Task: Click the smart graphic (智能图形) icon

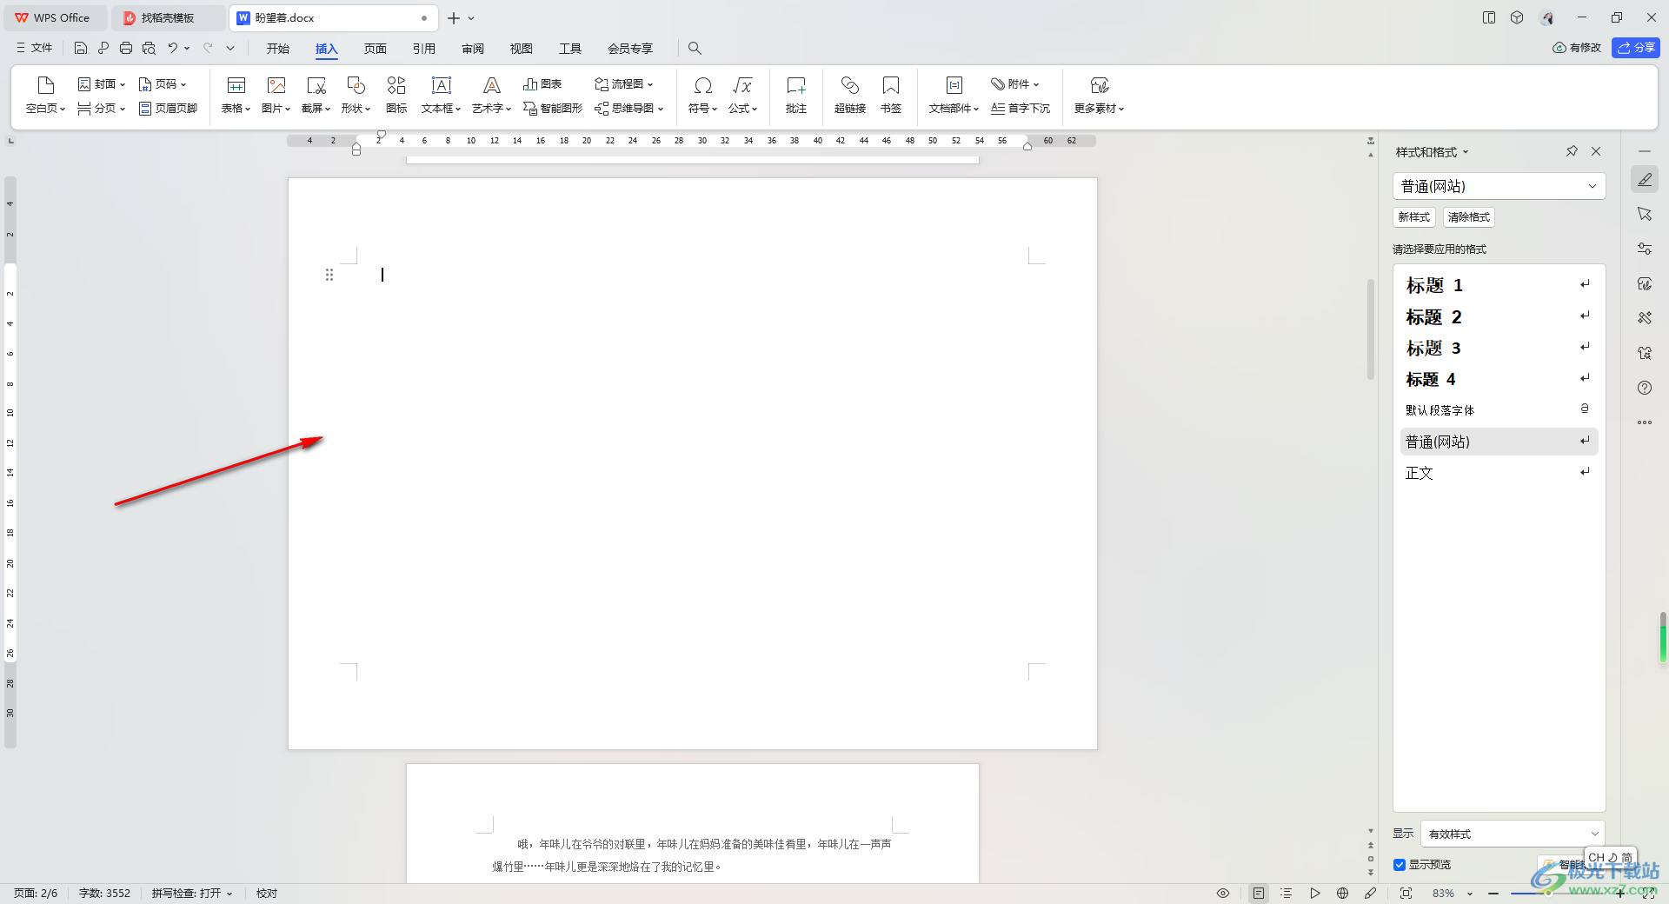Action: pyautogui.click(x=553, y=109)
